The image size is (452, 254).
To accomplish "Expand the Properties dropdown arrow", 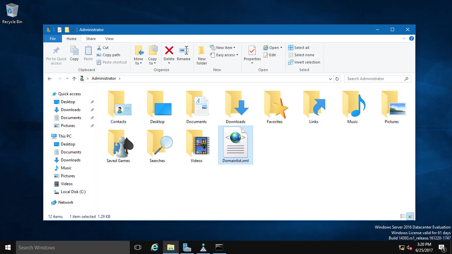I will tap(252, 63).
